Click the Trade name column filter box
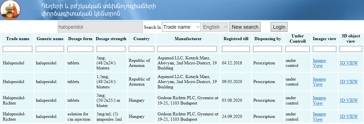This screenshot has height=124, width=364. point(17,49)
